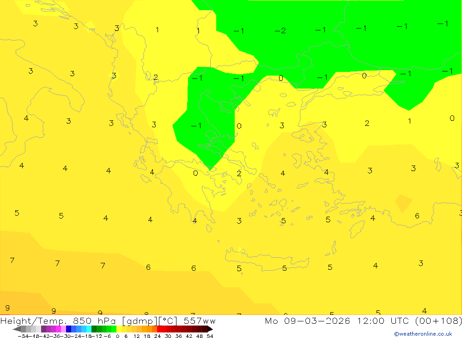Click the (00+108) forecast offset text

pos(438,320)
